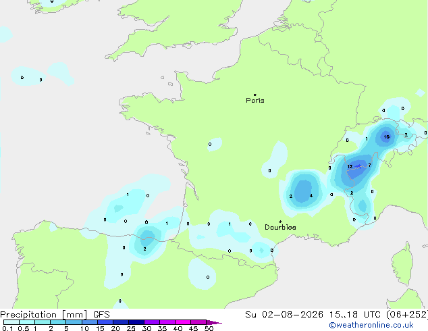Viewport: 428px width, 331px height.
Task: Pick the 5 mm legend color swatch
Action: pos(74,322)
